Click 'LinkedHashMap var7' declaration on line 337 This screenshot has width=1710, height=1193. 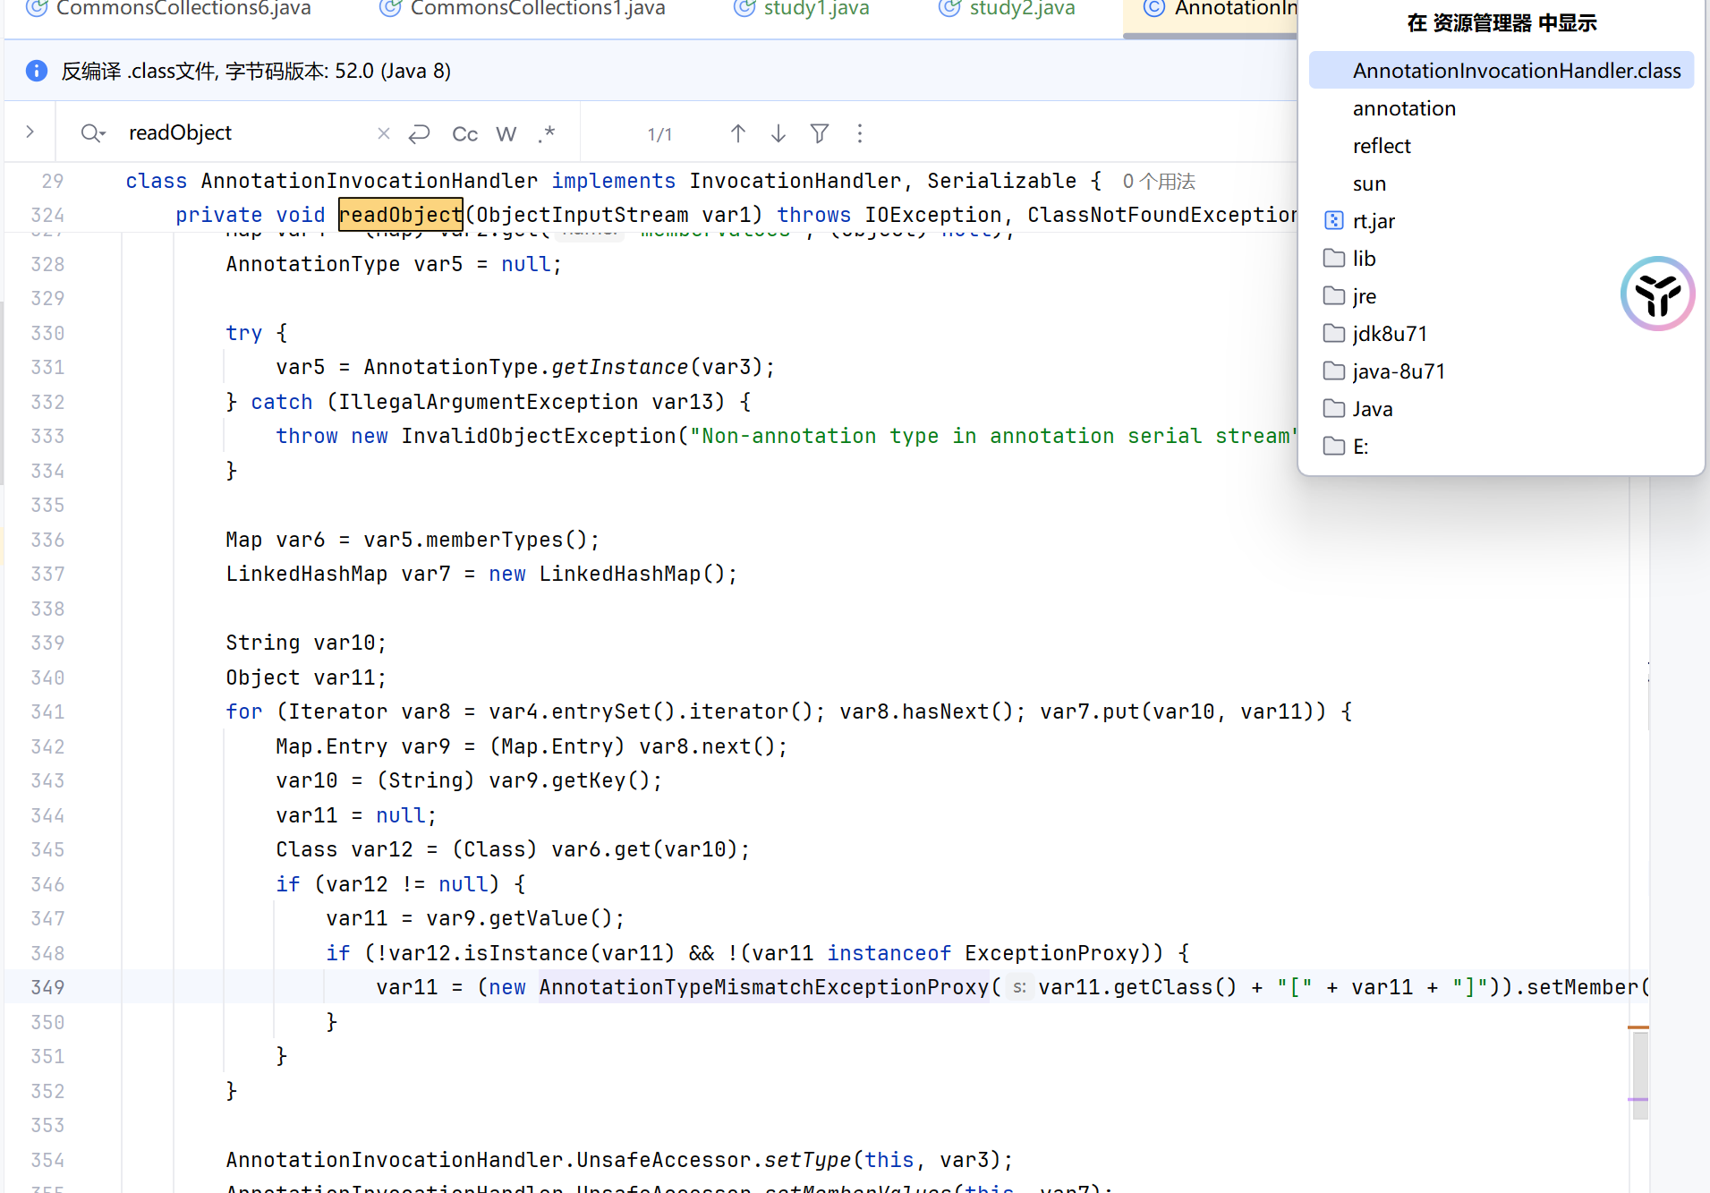point(338,574)
